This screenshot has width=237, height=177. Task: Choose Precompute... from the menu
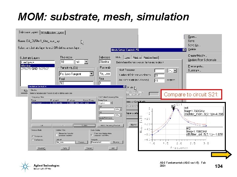click(196, 66)
